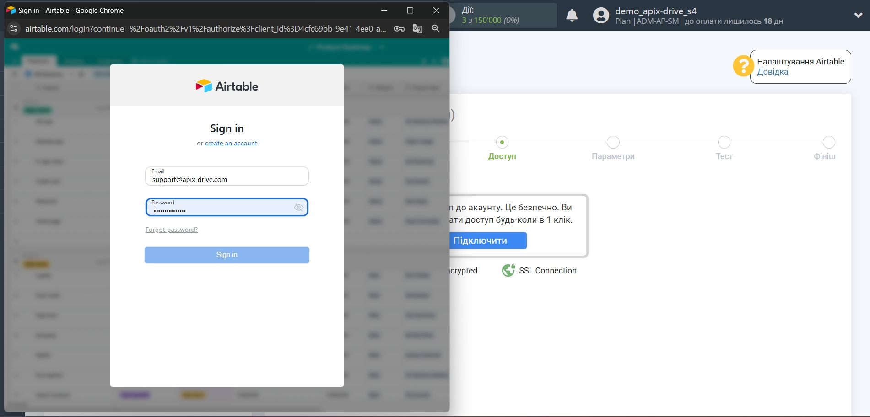This screenshot has width=870, height=417.
Task: Open the Forgot password? link
Action: (x=172, y=230)
